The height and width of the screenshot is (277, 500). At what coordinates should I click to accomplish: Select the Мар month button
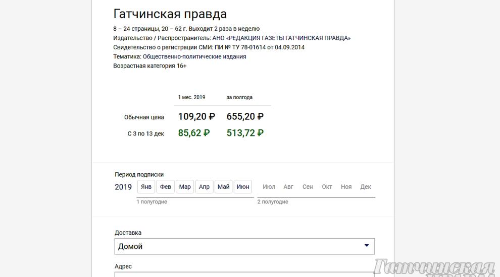point(185,187)
